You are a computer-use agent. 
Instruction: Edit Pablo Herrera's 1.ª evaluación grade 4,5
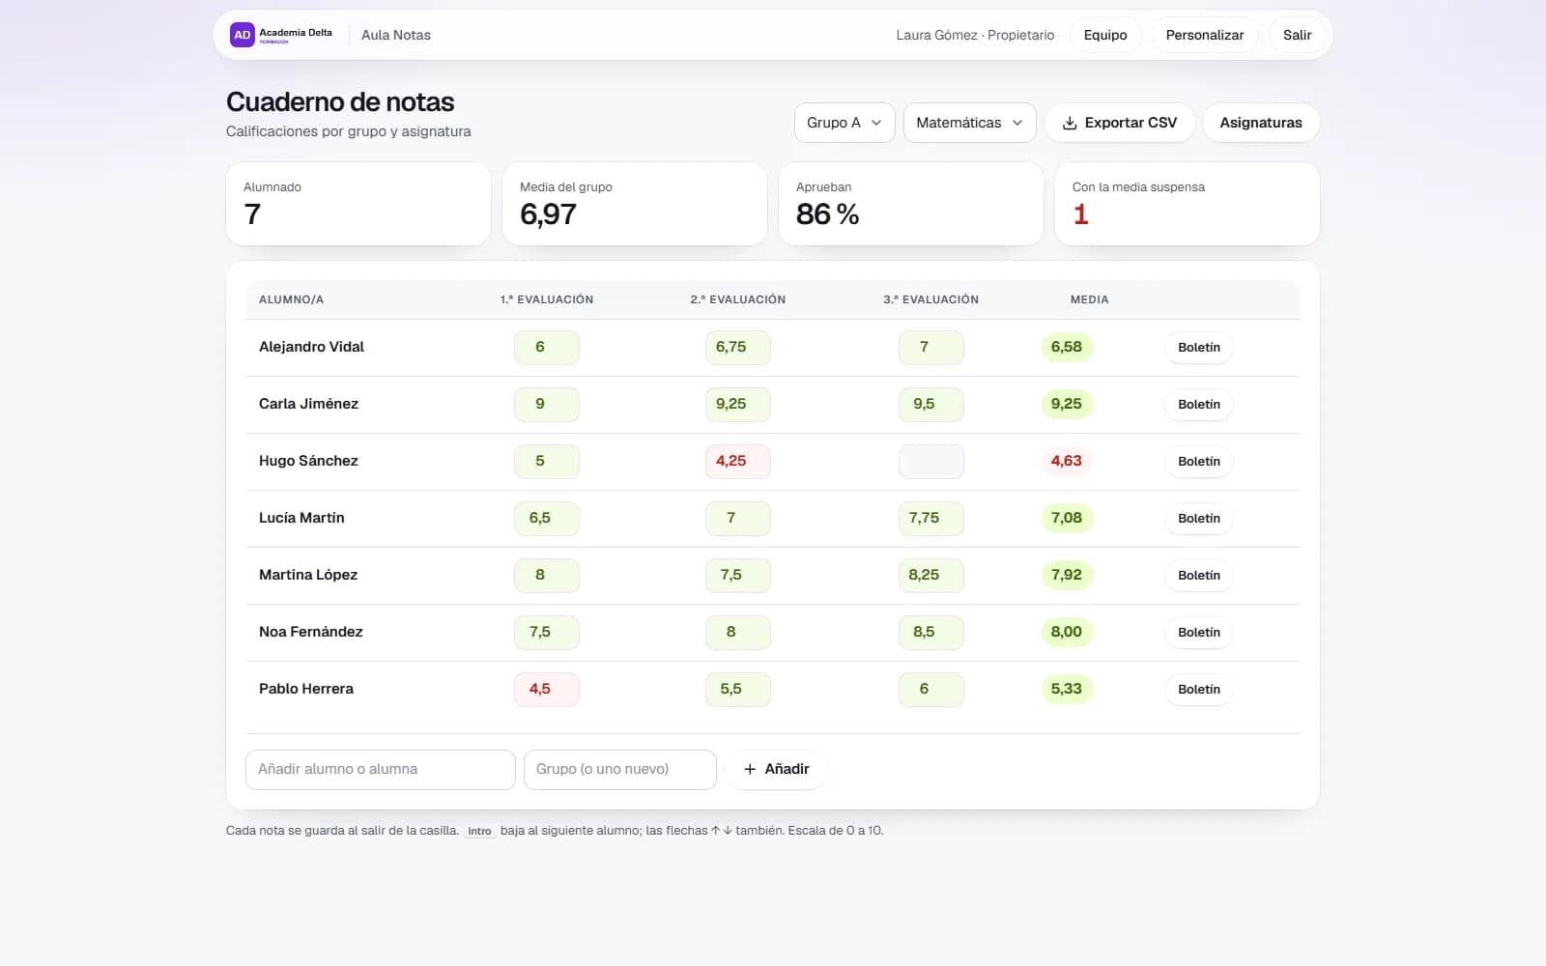[547, 690]
